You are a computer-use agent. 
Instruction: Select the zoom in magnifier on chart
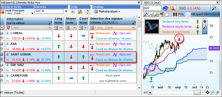(x=217, y=92)
